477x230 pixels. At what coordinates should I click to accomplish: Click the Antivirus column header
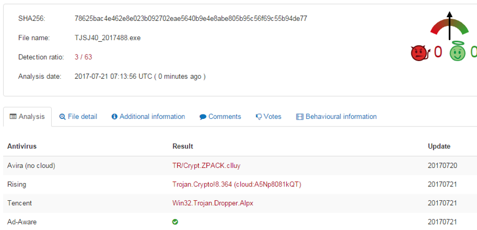tap(22, 146)
